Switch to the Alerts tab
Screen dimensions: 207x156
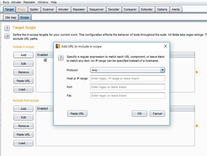[176, 9]
